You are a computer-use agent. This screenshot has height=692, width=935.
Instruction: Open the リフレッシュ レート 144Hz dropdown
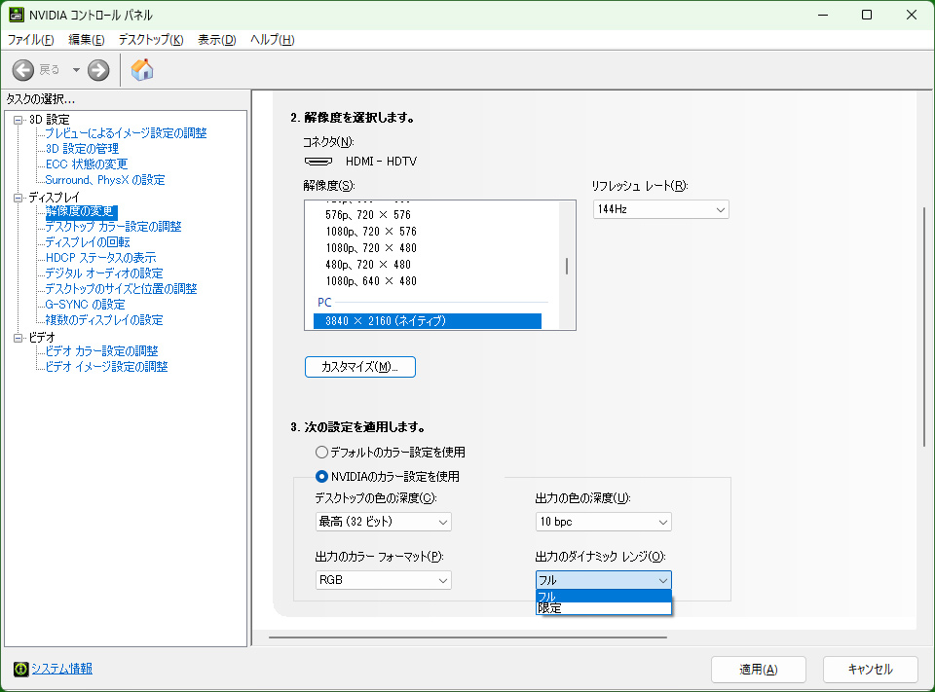pos(660,209)
